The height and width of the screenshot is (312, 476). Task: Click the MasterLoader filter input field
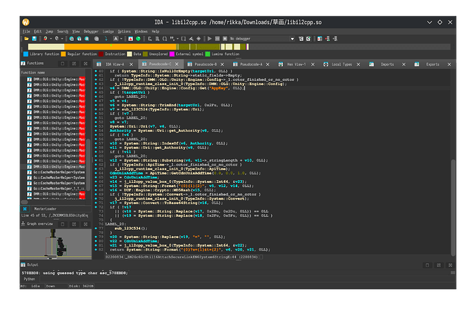61,208
